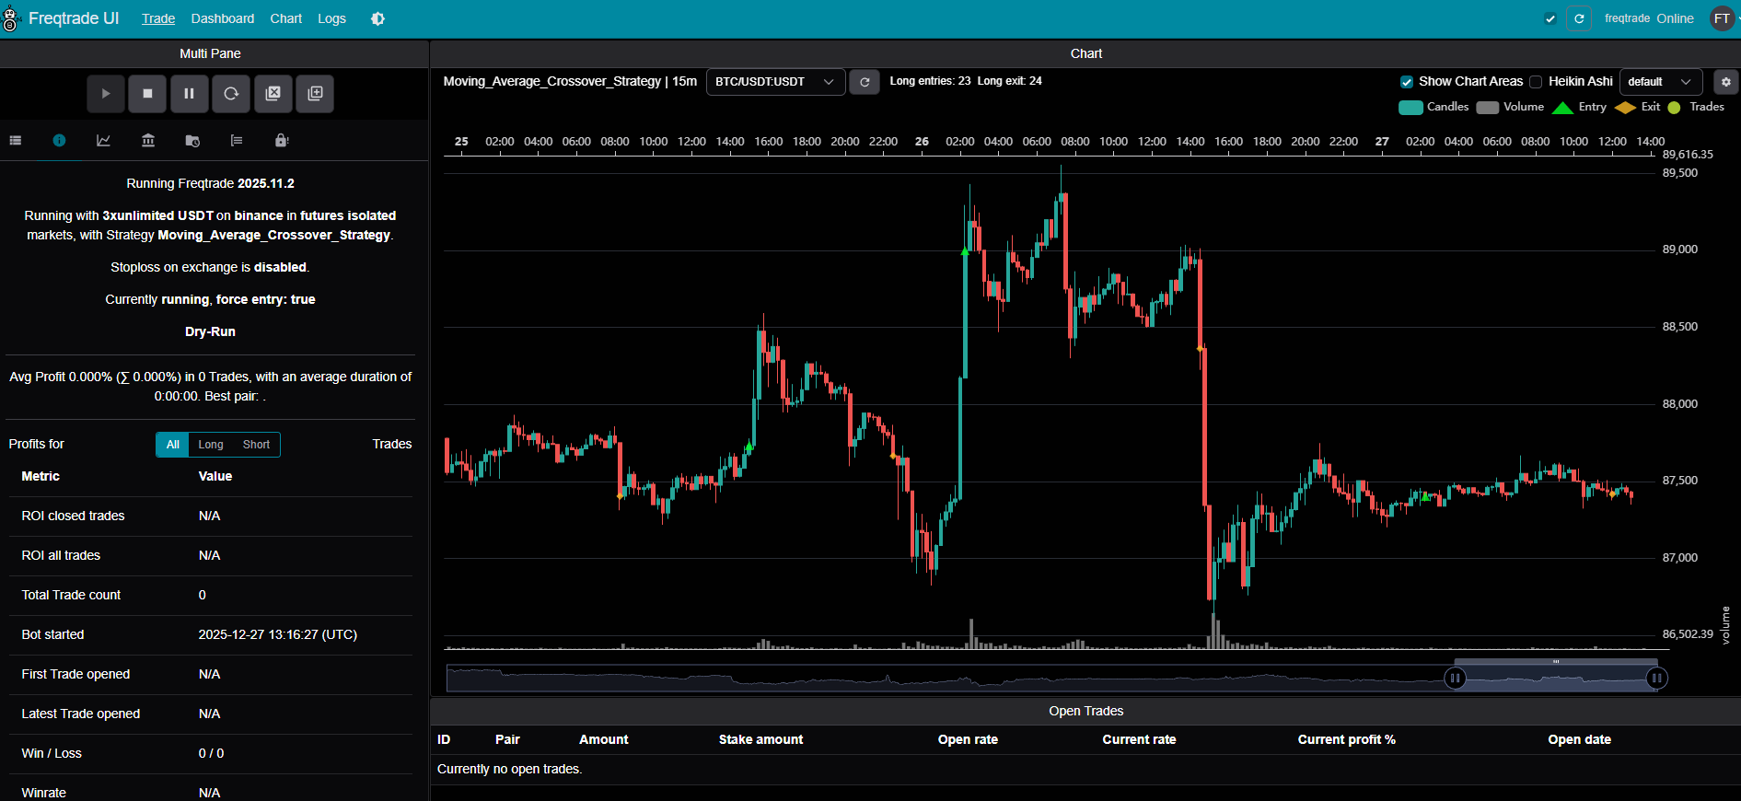This screenshot has width=1741, height=801.
Task: Click the Force Enter plus icon
Action: click(315, 93)
